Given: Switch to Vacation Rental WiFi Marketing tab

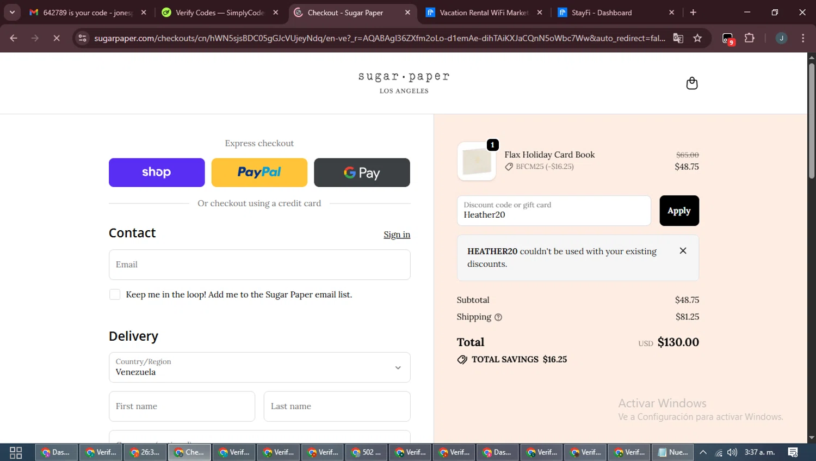Looking at the screenshot, I should coord(484,13).
